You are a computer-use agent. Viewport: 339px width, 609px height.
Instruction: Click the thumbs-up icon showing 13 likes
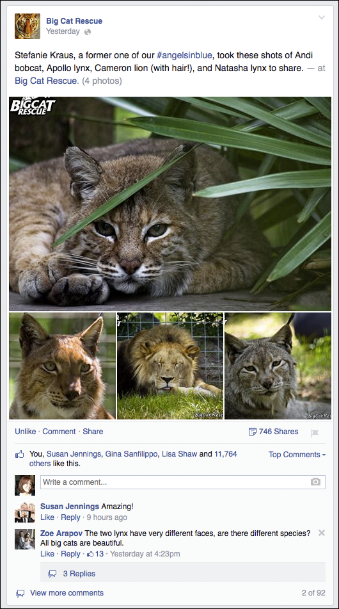pyautogui.click(x=90, y=553)
